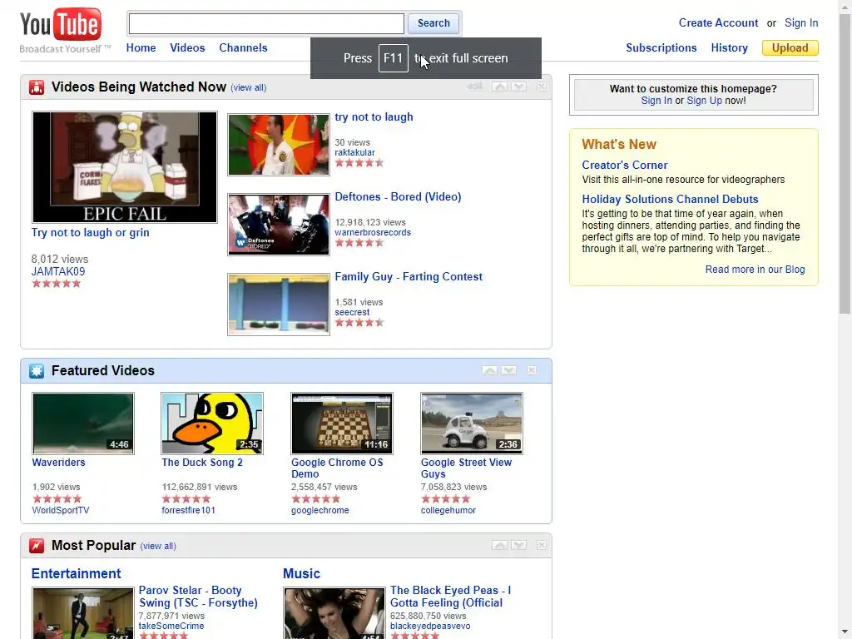Viewport: 852px width, 639px height.
Task: Click Sign In at top right
Action: coord(801,22)
